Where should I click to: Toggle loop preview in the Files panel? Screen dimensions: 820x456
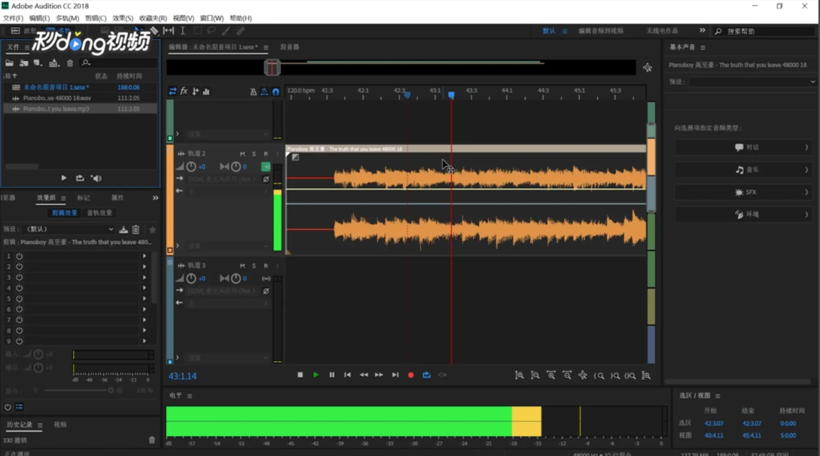(x=80, y=178)
